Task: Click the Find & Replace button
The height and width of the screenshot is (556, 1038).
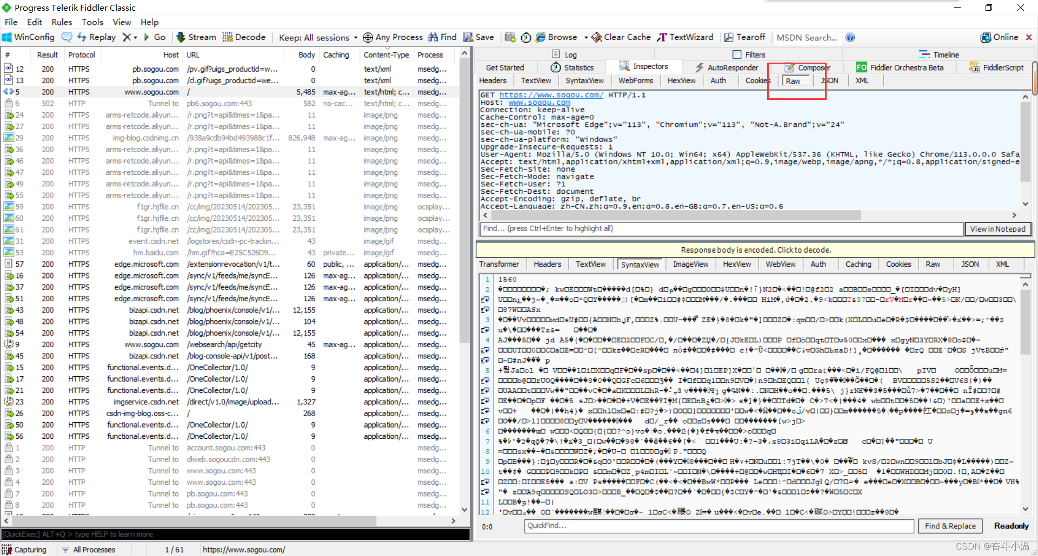Action: (x=950, y=526)
